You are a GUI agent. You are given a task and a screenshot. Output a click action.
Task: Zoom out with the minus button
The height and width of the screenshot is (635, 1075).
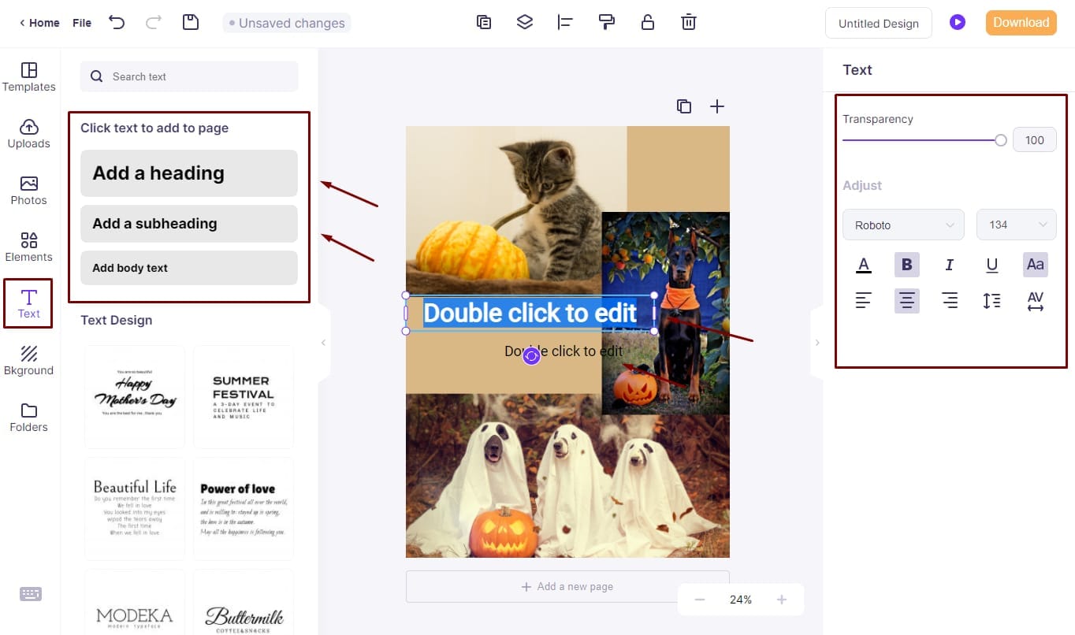[x=700, y=600]
